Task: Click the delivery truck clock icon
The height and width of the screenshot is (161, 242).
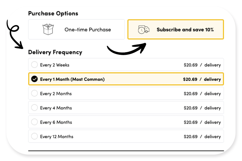Action: [x=144, y=29]
